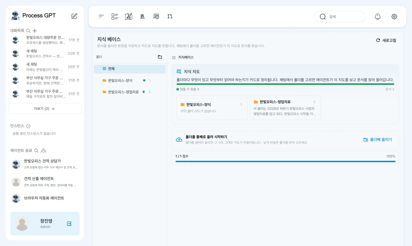
Task: Click the 새로고침 refresh button
Action: (386, 40)
